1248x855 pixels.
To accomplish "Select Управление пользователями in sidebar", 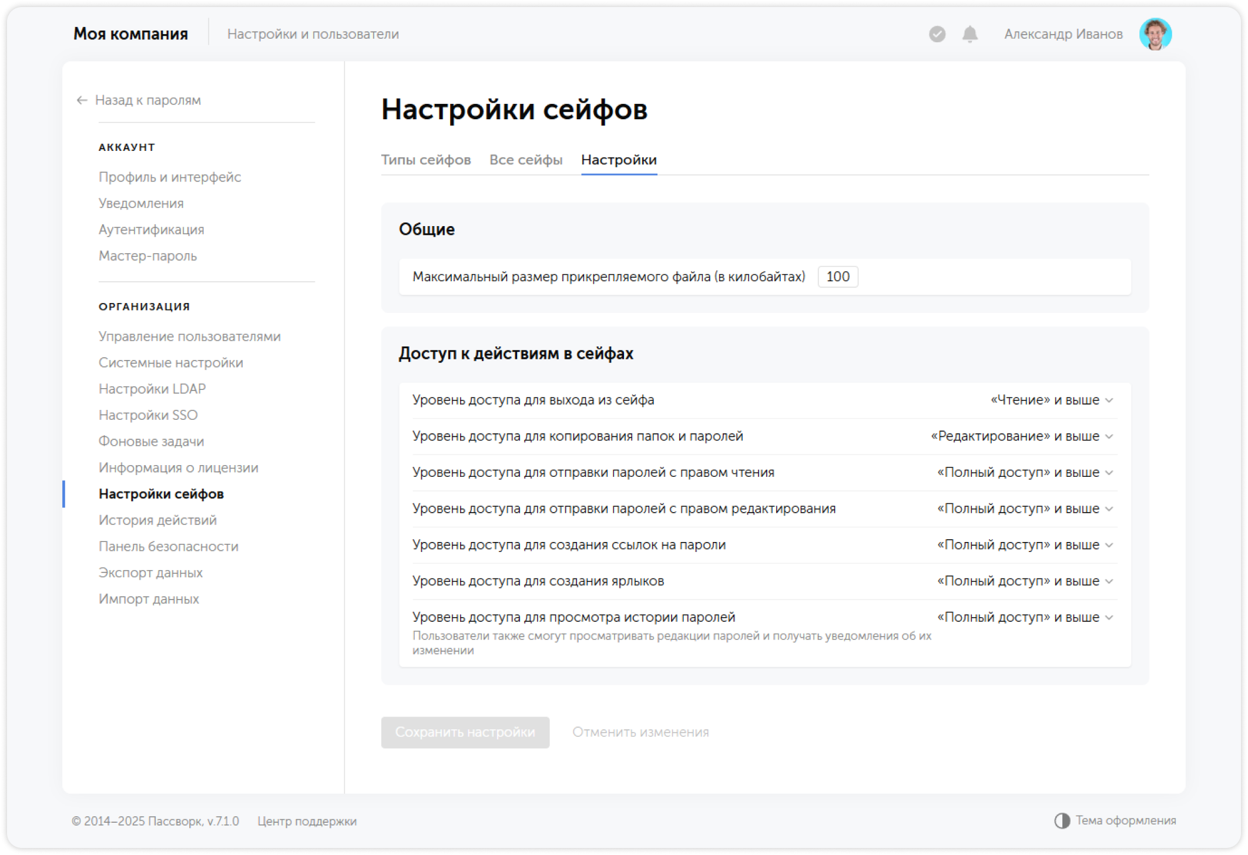I will click(189, 336).
